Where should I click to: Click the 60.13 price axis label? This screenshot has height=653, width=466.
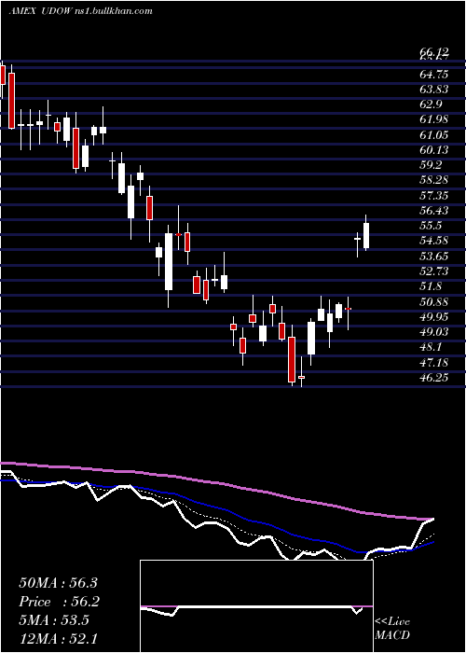pos(434,150)
